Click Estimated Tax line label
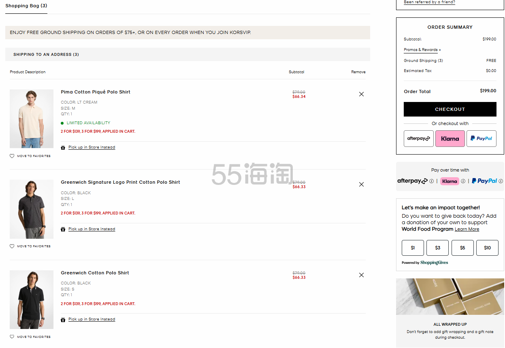Screen dimensions: 505x348 click(x=418, y=71)
